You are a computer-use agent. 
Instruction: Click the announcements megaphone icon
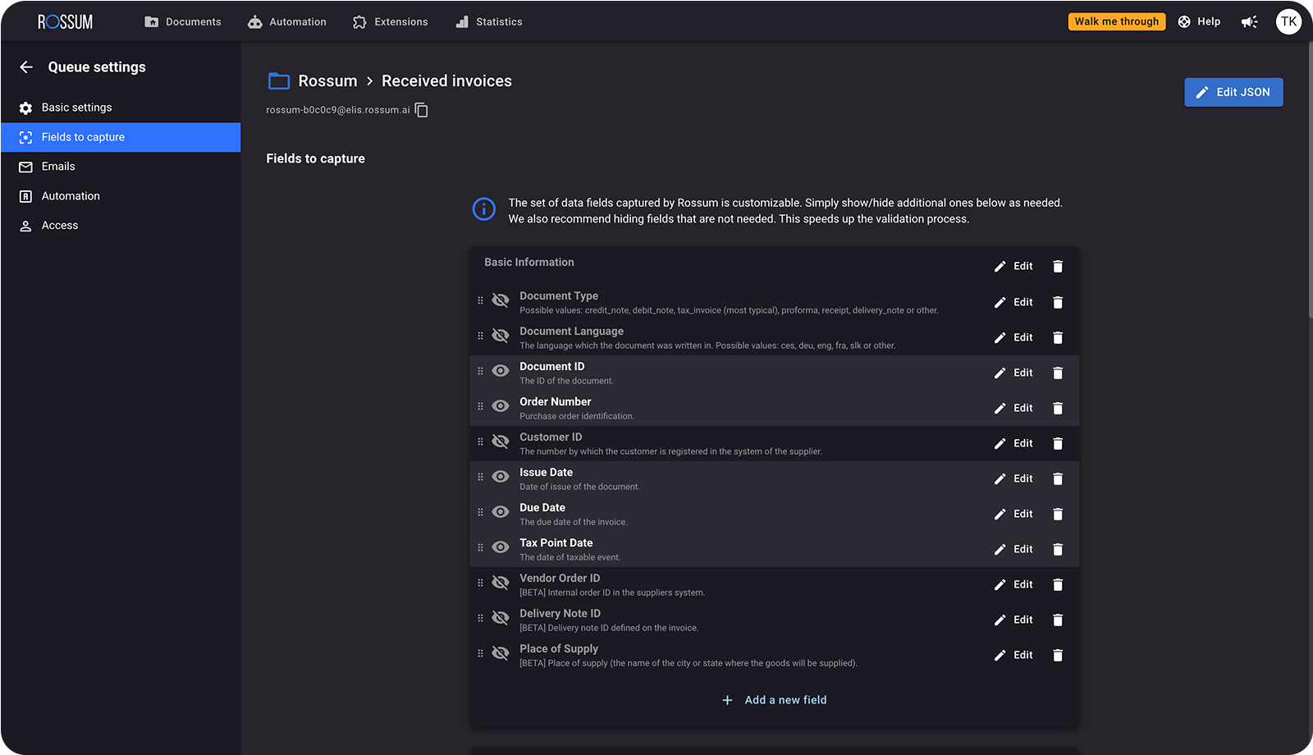(x=1249, y=22)
